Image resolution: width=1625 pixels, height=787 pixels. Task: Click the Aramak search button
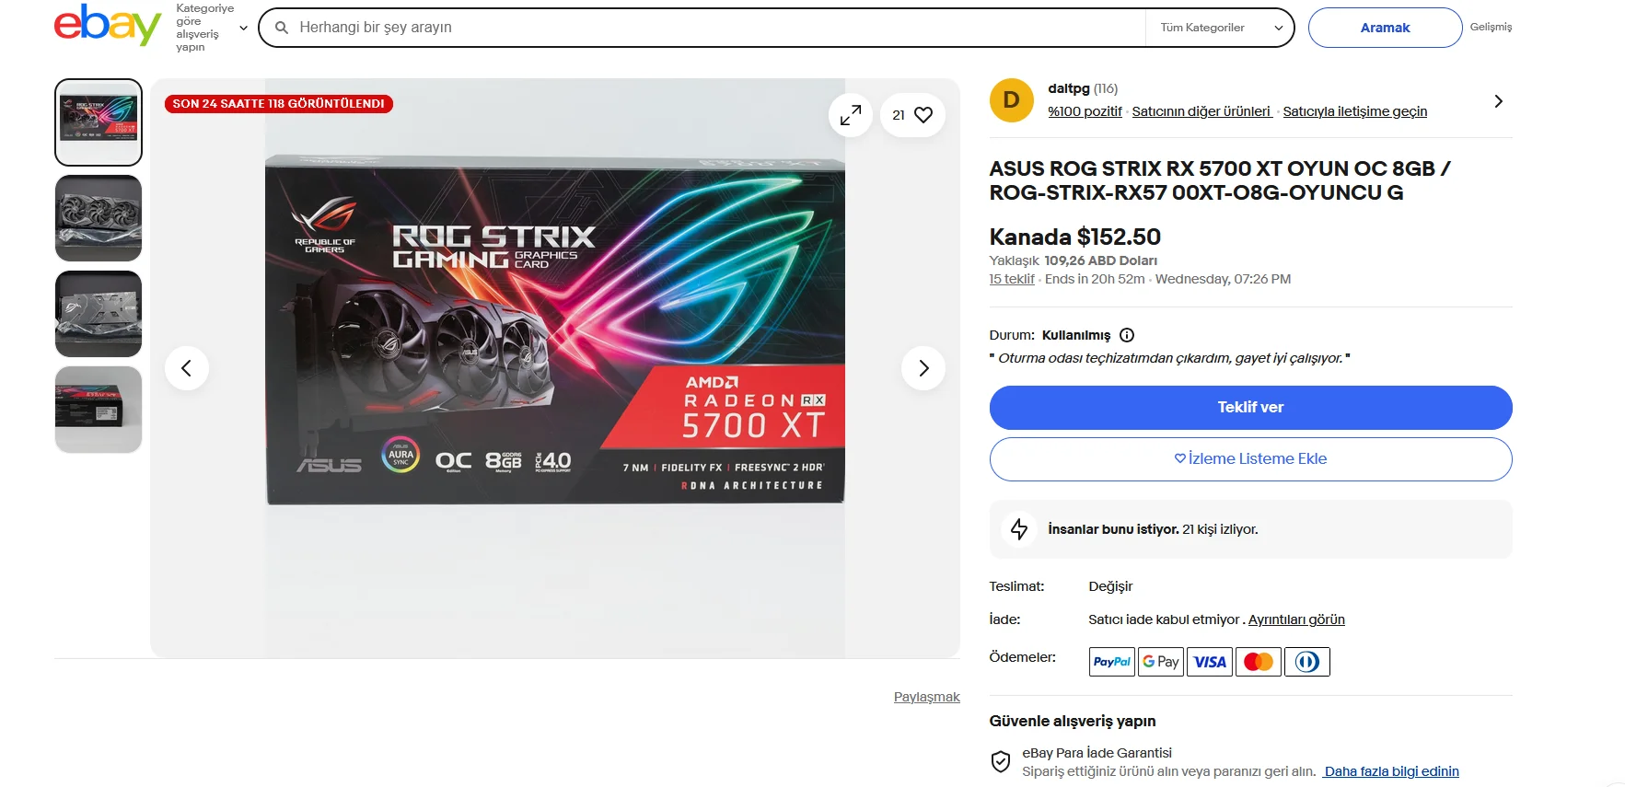tap(1384, 28)
